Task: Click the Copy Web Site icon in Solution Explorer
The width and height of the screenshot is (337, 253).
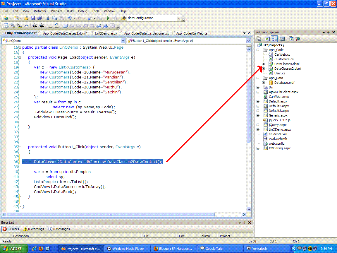Action: tap(291, 39)
